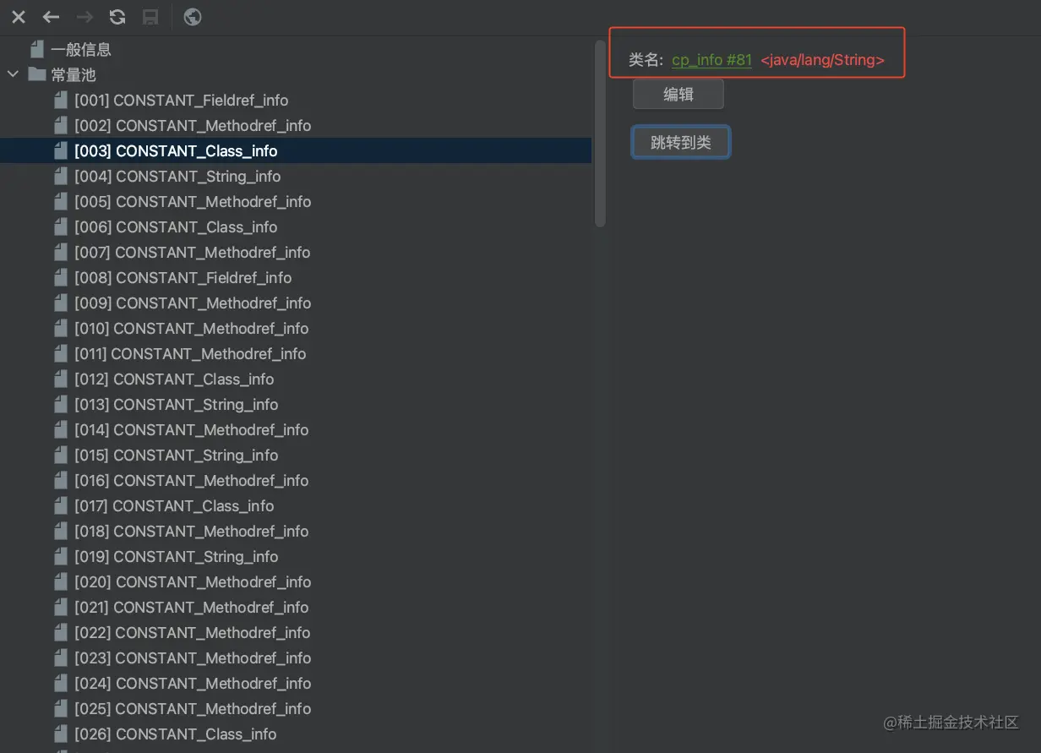The height and width of the screenshot is (753, 1041).
Task: Click the forward arrow toolbar icon
Action: click(84, 17)
